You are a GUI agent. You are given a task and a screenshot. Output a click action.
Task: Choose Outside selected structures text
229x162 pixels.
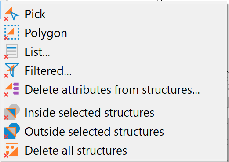(x=95, y=132)
